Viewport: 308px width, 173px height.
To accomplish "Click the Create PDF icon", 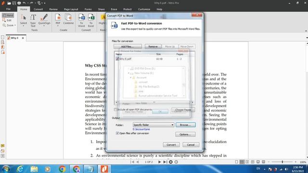I will tap(58, 18).
